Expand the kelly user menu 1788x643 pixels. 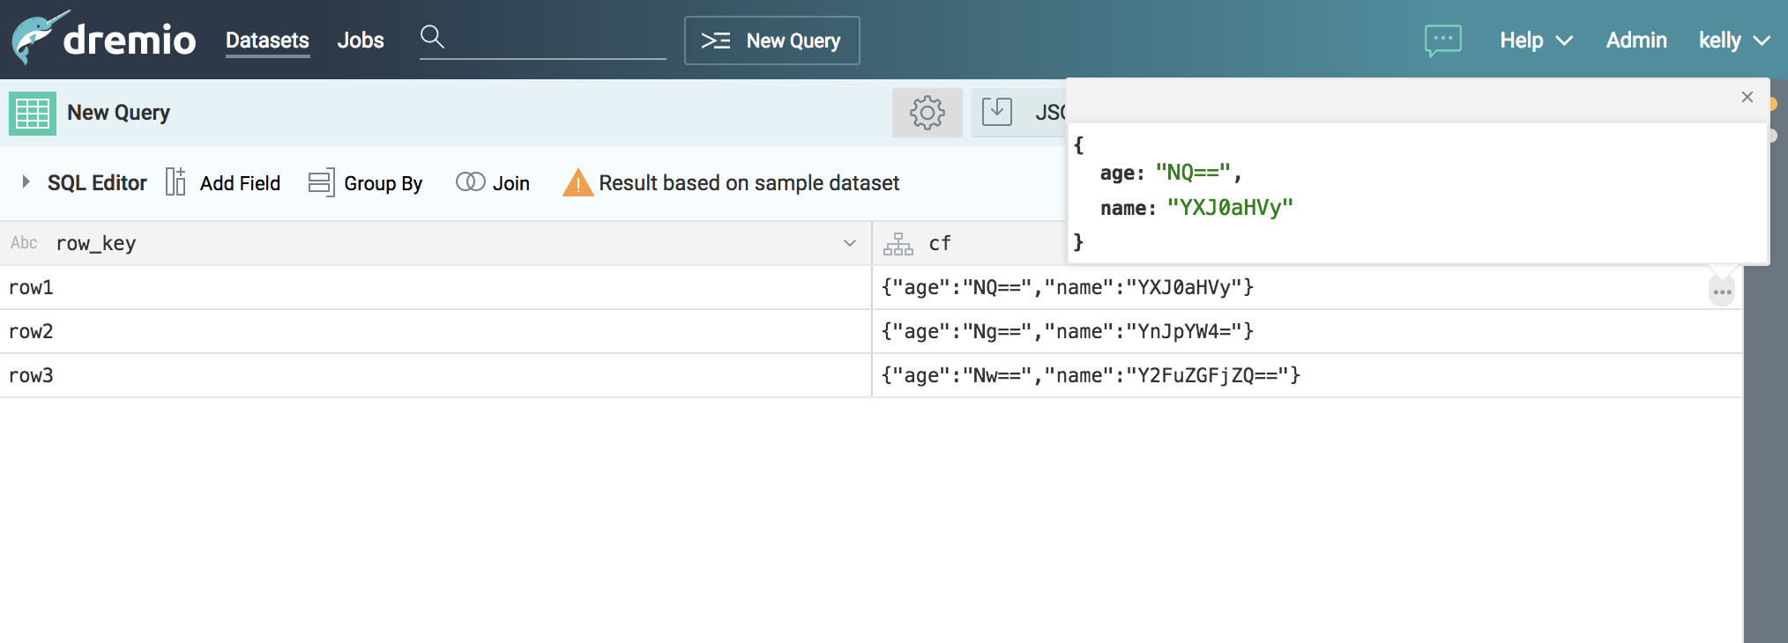1733,41
